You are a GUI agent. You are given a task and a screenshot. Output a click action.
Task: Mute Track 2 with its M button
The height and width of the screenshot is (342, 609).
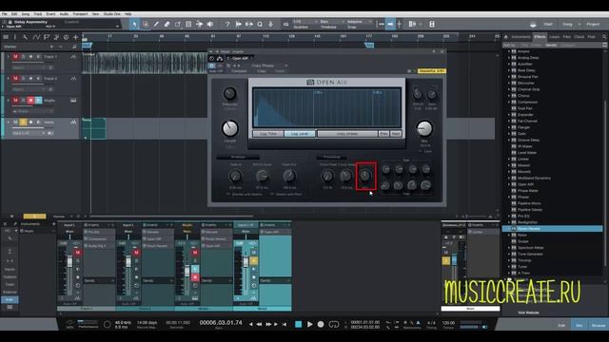click(15, 79)
